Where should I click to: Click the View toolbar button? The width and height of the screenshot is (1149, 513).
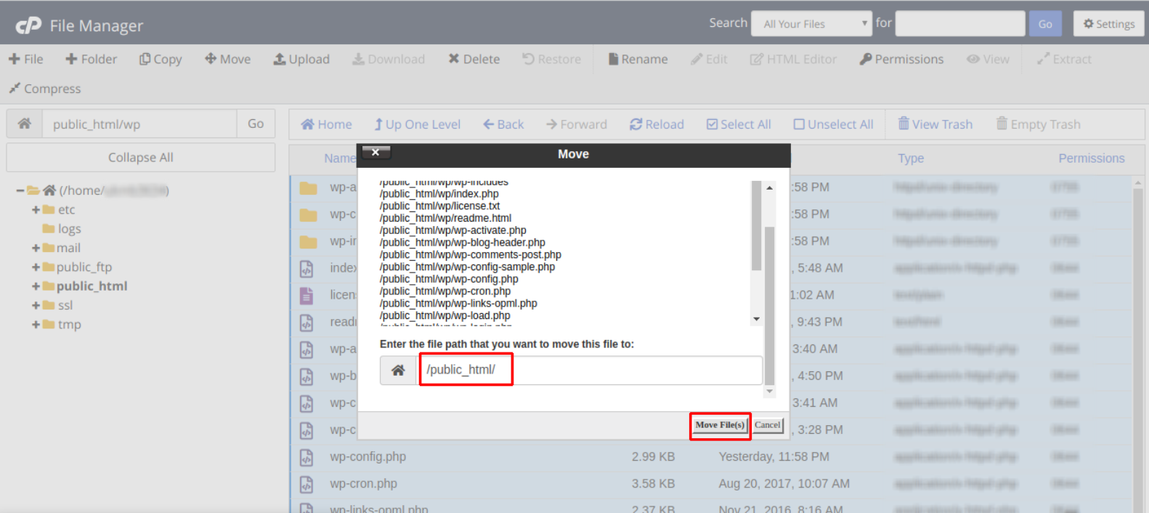(988, 59)
